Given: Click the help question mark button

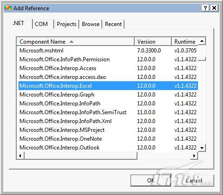Looking at the screenshot, I should click(x=205, y=8).
